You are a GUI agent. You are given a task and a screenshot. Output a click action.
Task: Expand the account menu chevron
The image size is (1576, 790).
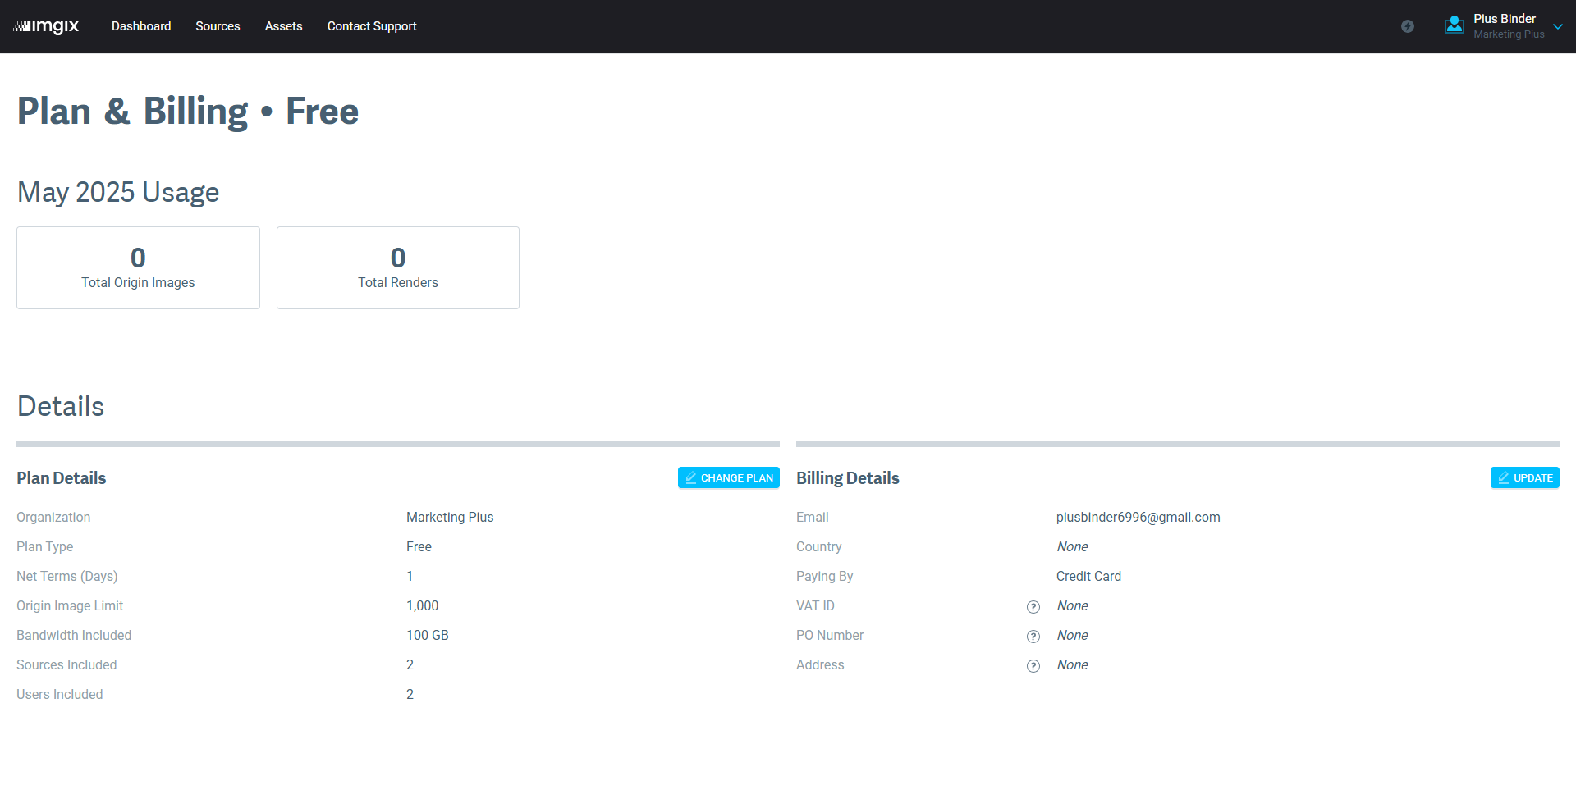[1558, 26]
